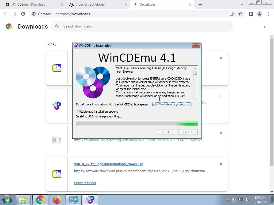Show Win10 iso in folder
This screenshot has width=274, height=205.
(x=85, y=183)
